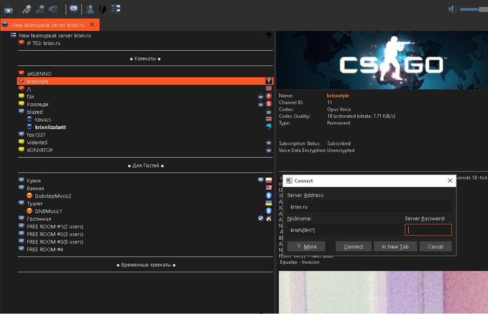Click the M moderated icon on Кухня row
Screen dimensions: 488x314
[x=261, y=180]
